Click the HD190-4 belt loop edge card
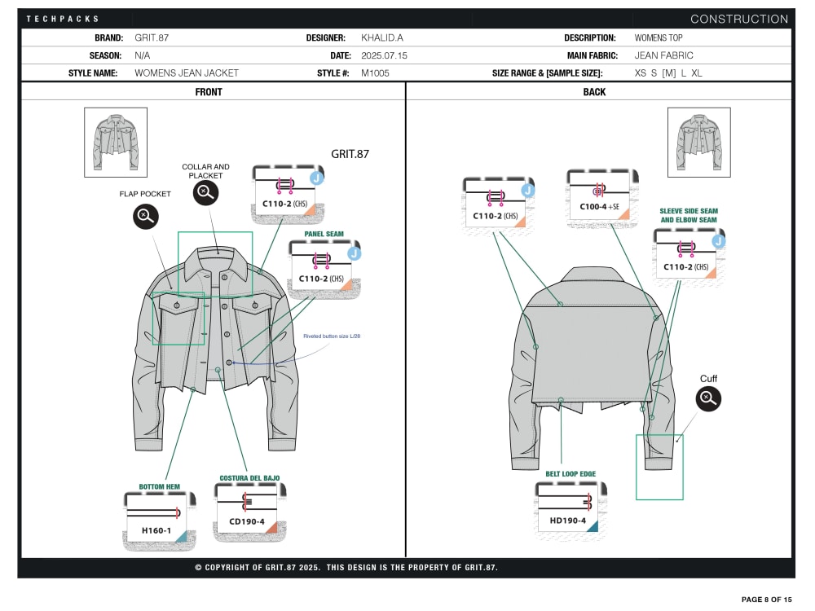This screenshot has height=611, width=815. pos(570,511)
